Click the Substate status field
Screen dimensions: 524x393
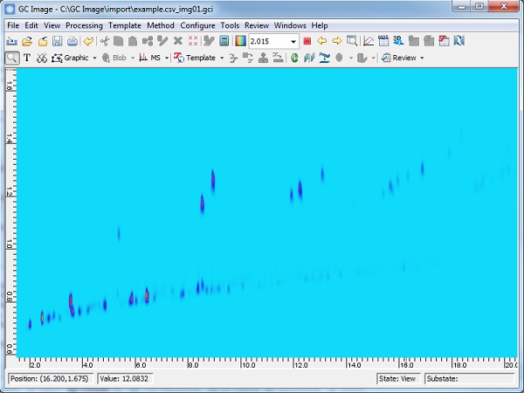469,379
